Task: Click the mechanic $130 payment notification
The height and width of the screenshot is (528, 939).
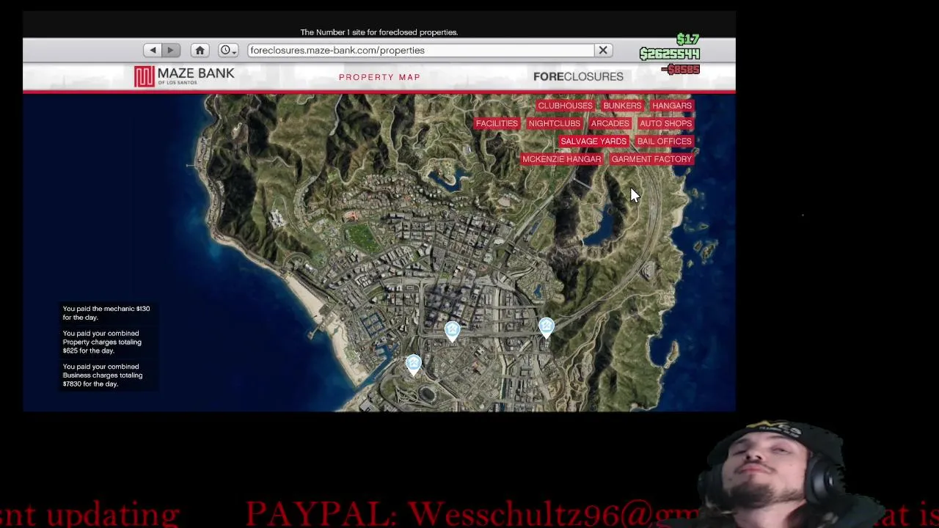Action: [106, 313]
